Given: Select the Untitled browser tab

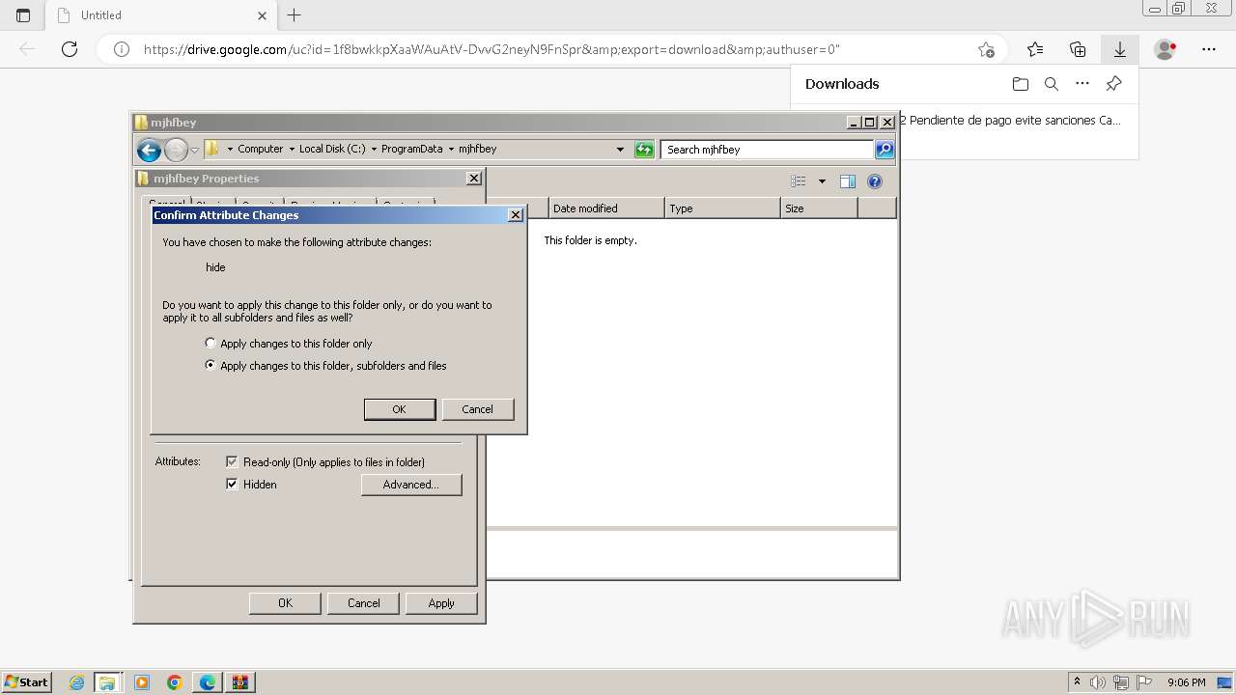Looking at the screenshot, I should pyautogui.click(x=161, y=15).
